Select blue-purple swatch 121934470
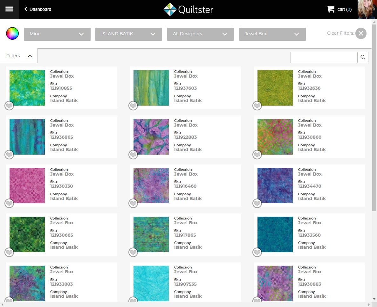This screenshot has height=307, width=377. coord(275,185)
